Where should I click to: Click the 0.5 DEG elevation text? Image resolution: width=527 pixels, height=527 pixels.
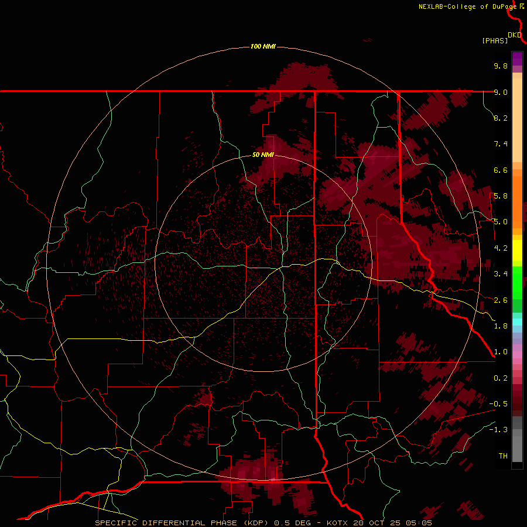[293, 523]
